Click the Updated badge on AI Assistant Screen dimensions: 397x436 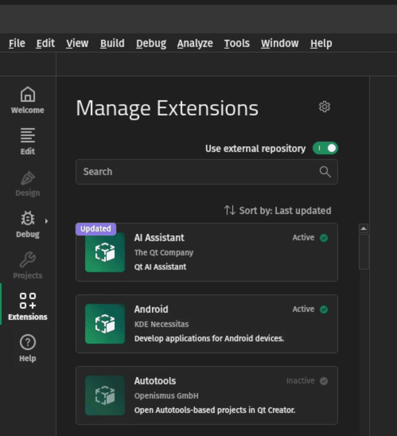click(x=96, y=229)
